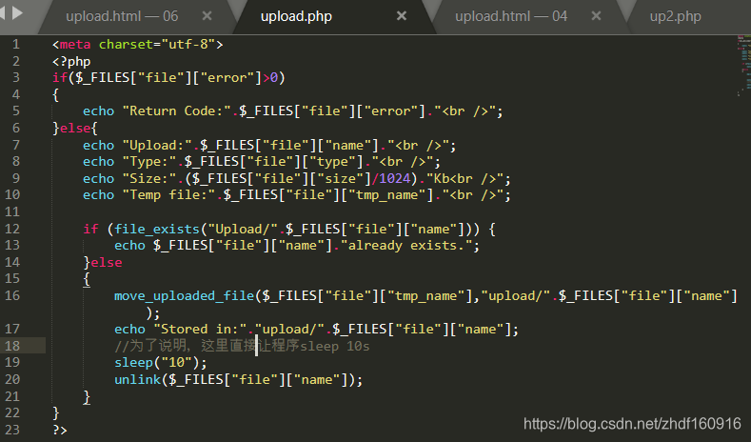Click line number 1 in the gutter
The height and width of the screenshot is (442, 751).
tap(15, 44)
